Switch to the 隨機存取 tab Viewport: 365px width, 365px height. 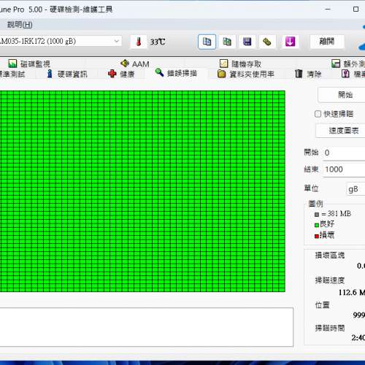coord(240,64)
